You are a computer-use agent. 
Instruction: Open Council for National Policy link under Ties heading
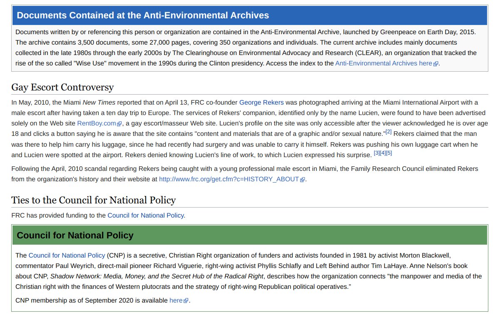click(x=146, y=215)
